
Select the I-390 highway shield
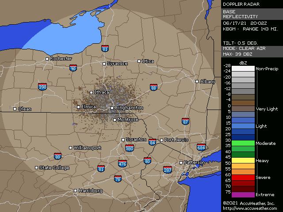(42, 87)
